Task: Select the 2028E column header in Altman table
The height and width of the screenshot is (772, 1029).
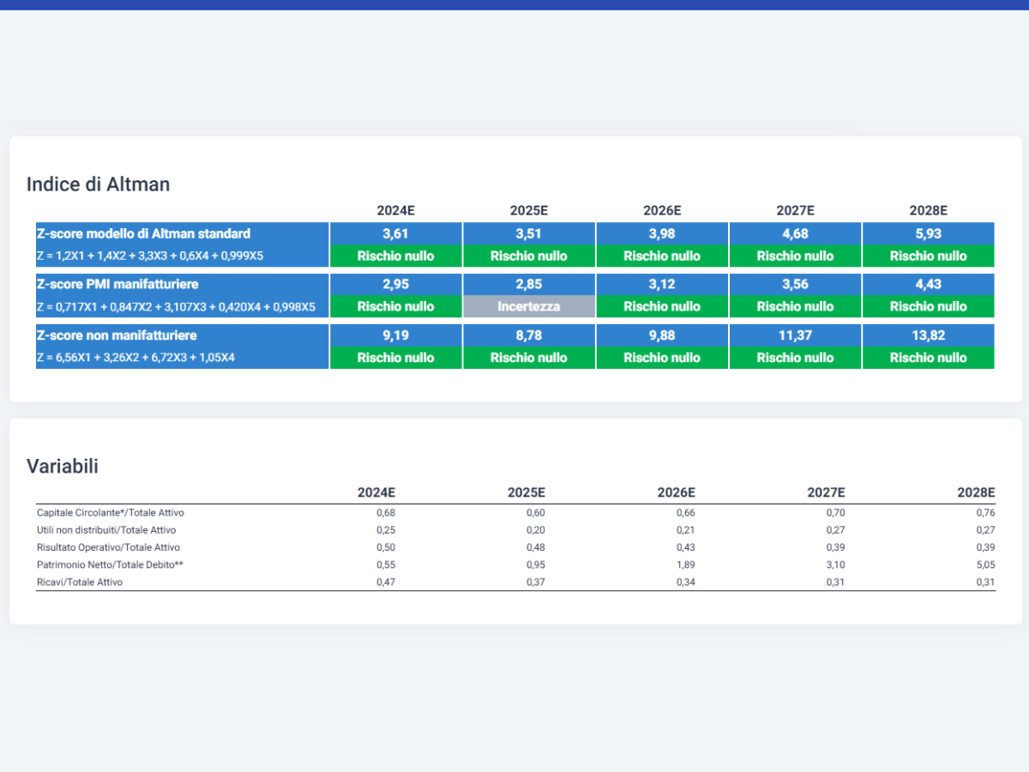Action: coord(928,211)
